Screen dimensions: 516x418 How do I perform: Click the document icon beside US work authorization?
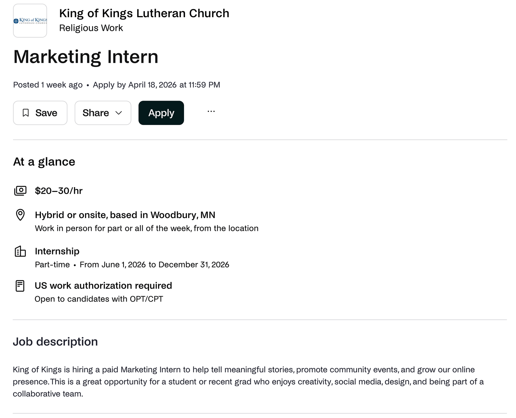pos(20,285)
